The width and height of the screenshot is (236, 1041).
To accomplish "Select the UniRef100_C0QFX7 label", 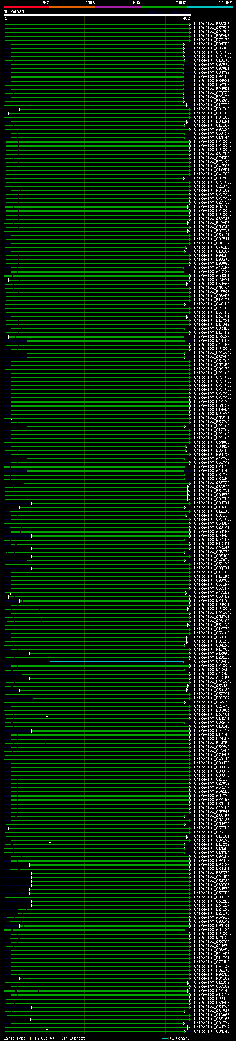I will point(212,133).
